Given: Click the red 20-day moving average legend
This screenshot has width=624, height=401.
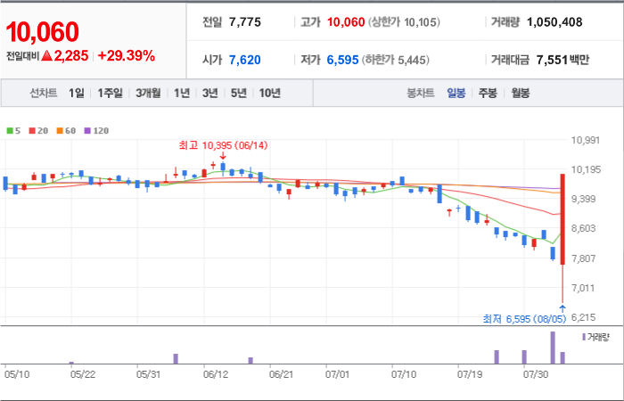Looking at the screenshot, I should 38,131.
